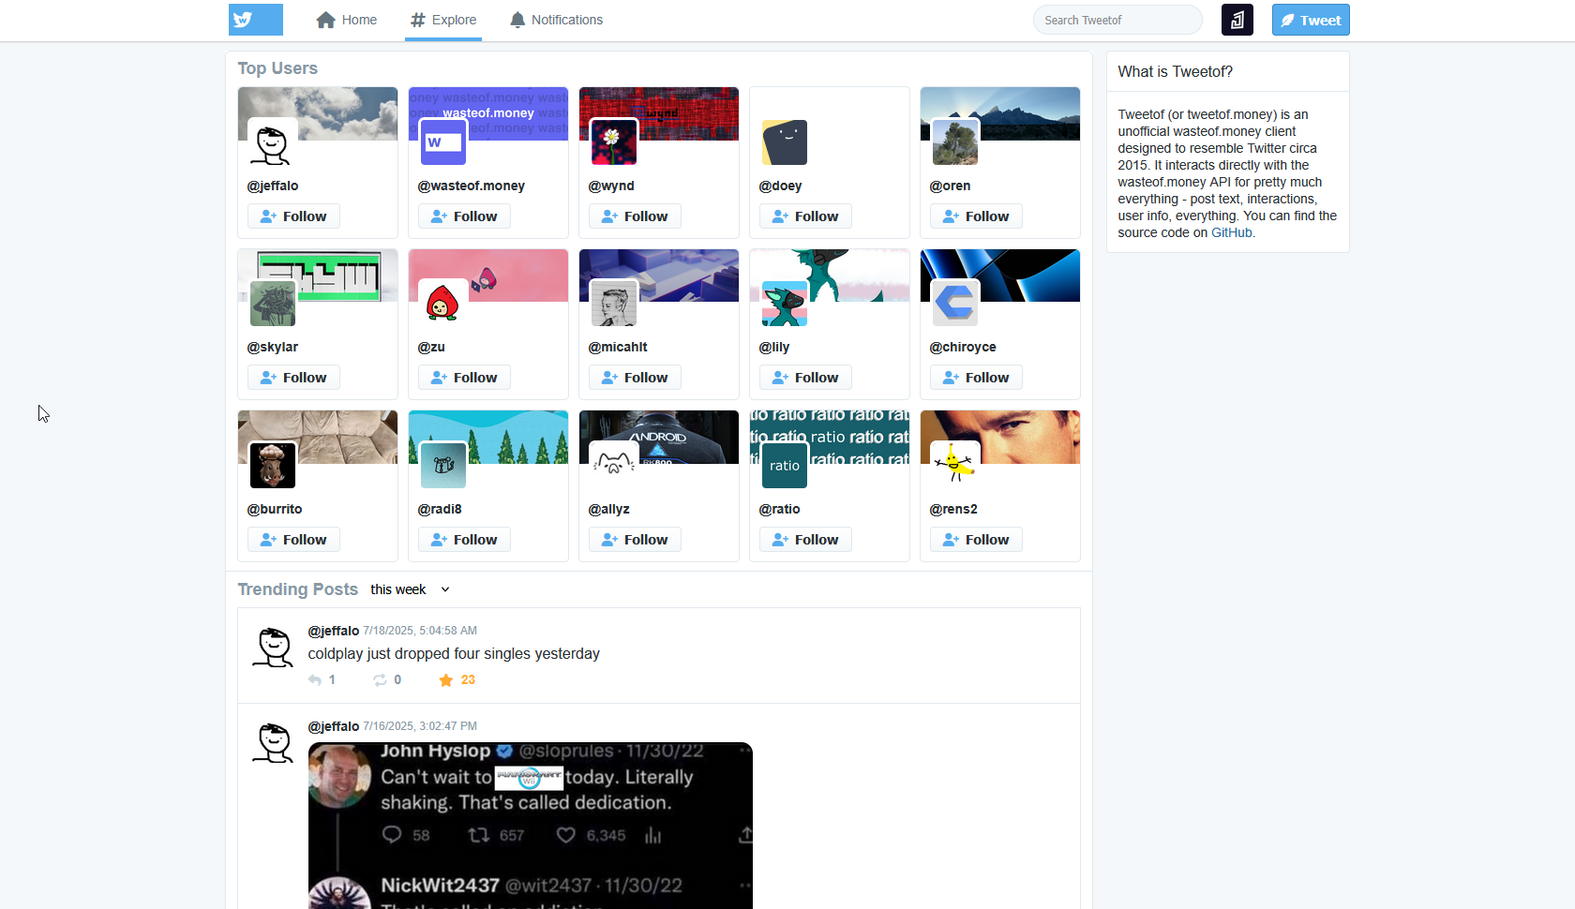Follow @skylar
Image resolution: width=1575 pixels, height=909 pixels.
click(x=293, y=378)
